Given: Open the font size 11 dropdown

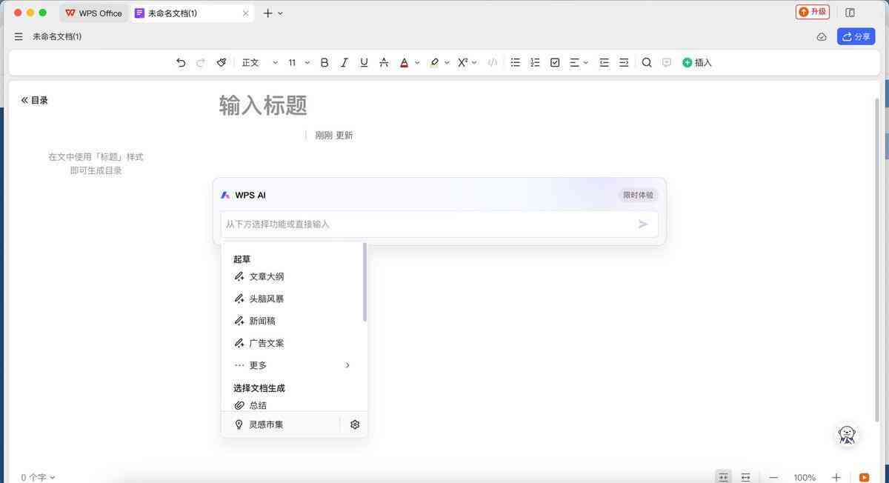Looking at the screenshot, I should 299,63.
